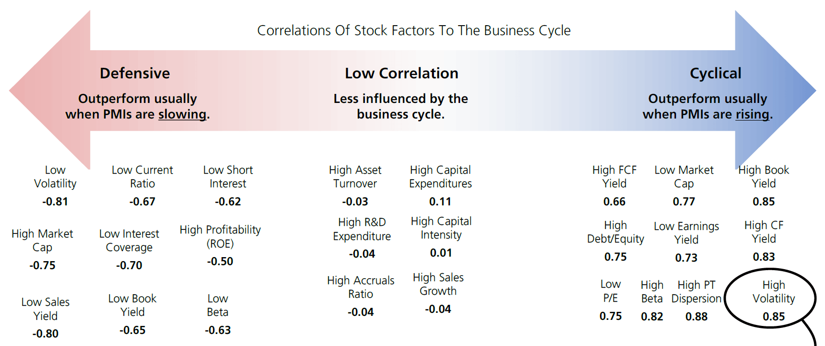
Task: Click the underlined word 'slowing'
Action: click(182, 114)
